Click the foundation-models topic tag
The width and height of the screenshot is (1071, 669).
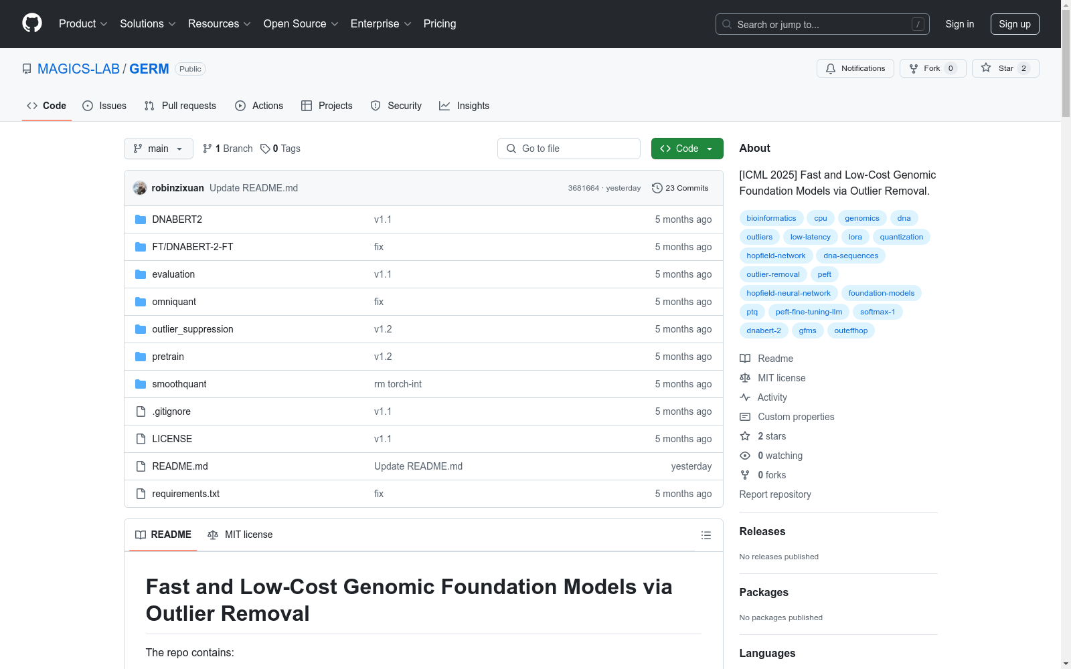882,293
